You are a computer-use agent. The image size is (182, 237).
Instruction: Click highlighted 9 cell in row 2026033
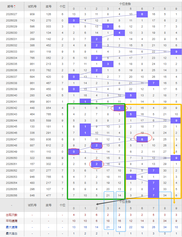click(x=176, y=52)
